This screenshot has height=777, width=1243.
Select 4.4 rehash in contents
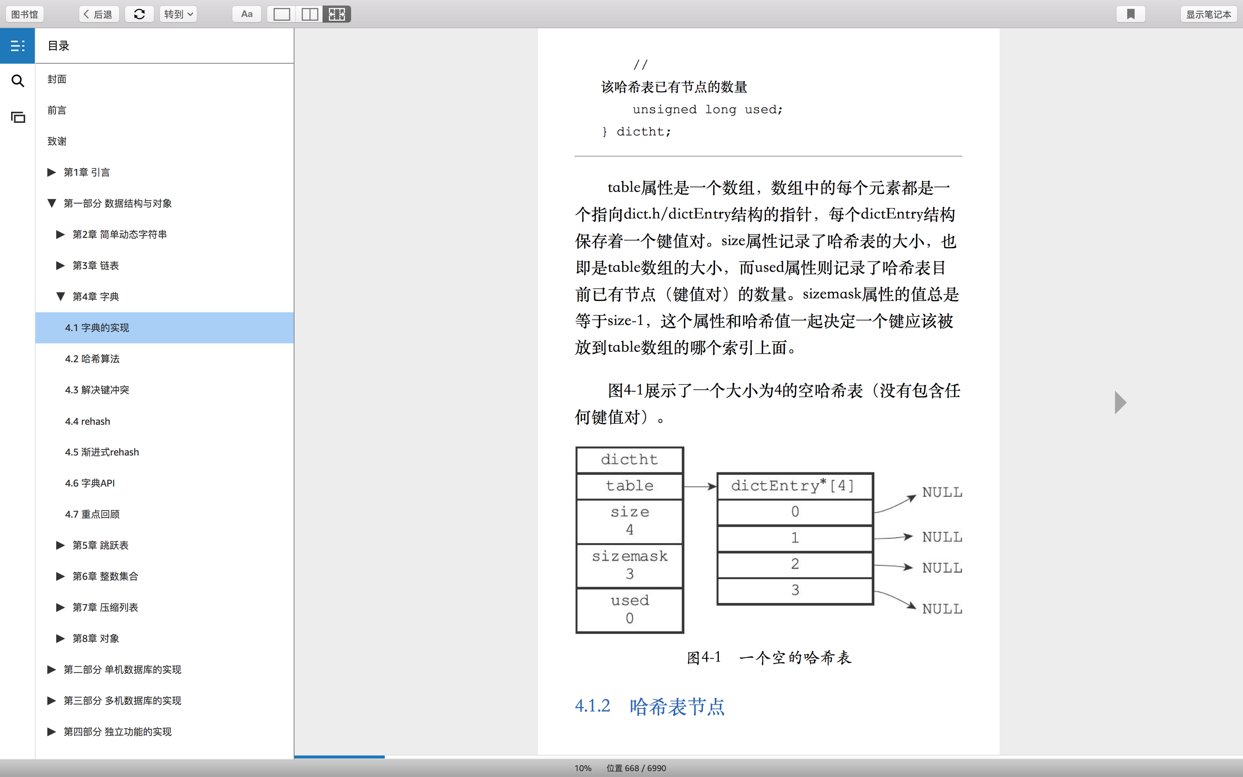tap(87, 421)
